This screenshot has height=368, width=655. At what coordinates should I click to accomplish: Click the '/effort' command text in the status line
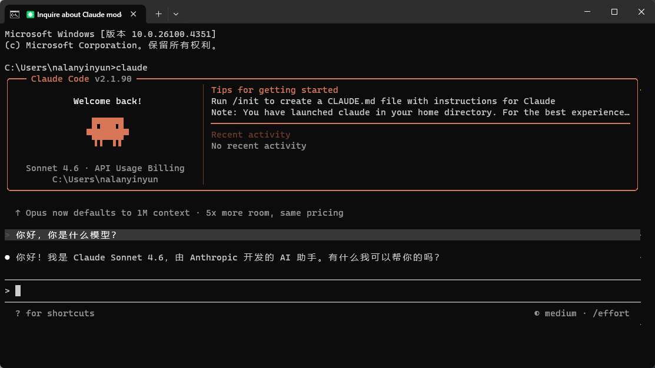tap(611, 313)
